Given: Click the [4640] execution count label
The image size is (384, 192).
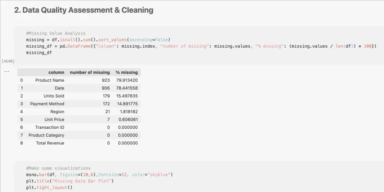Looking at the screenshot, I should click(8, 61).
